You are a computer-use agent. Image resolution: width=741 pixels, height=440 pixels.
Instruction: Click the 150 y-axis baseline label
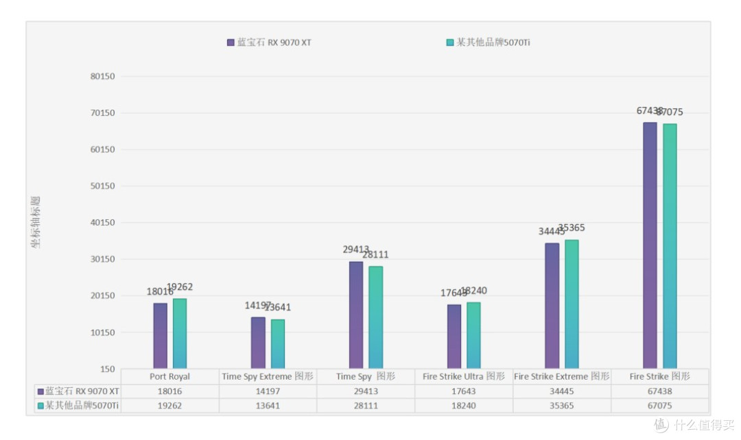[107, 369]
